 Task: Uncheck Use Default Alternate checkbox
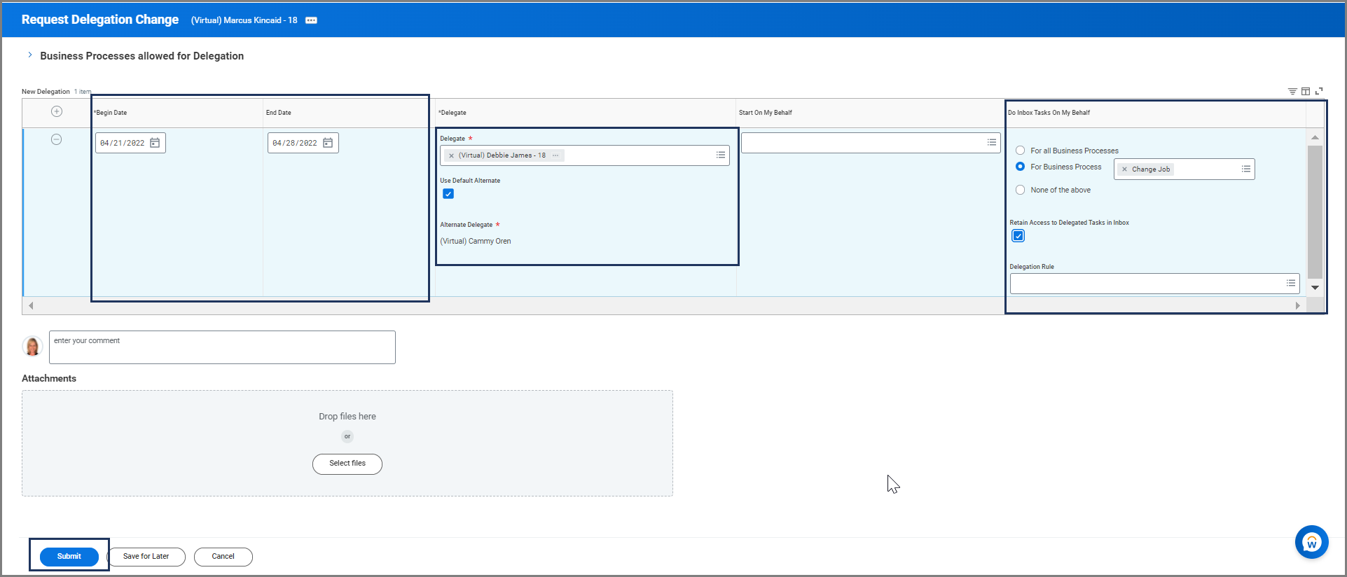[x=448, y=194]
